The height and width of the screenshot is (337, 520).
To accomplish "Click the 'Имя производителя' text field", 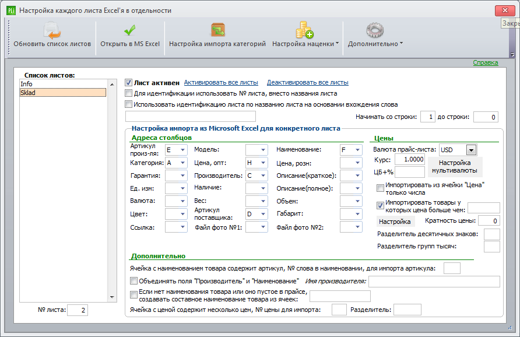I will (434, 281).
